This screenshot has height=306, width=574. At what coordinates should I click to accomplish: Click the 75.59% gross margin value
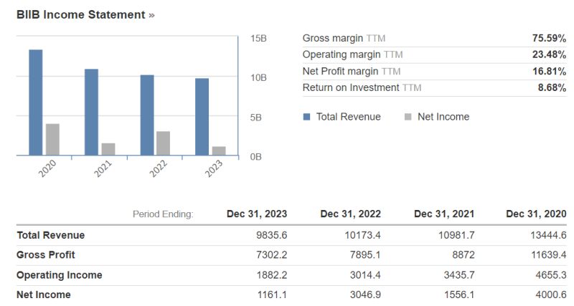pyautogui.click(x=549, y=39)
